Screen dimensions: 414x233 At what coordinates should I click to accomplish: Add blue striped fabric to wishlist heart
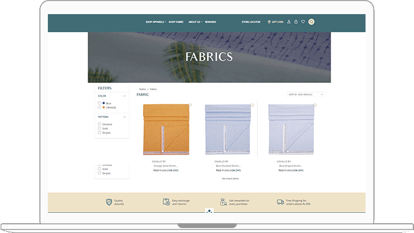[x=315, y=105]
